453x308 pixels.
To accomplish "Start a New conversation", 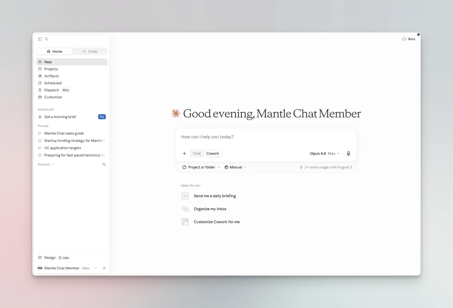I will [x=72, y=62].
